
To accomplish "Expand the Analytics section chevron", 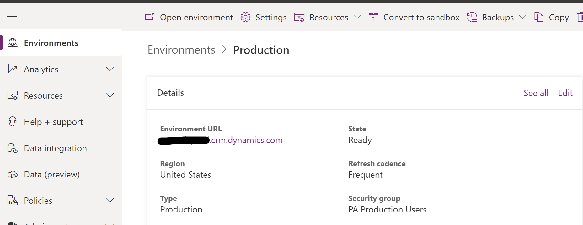I will (x=110, y=69).
